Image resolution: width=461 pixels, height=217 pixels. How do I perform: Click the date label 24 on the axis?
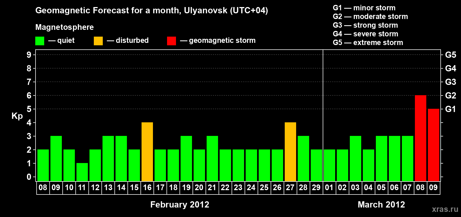pyautogui.click(x=251, y=187)
